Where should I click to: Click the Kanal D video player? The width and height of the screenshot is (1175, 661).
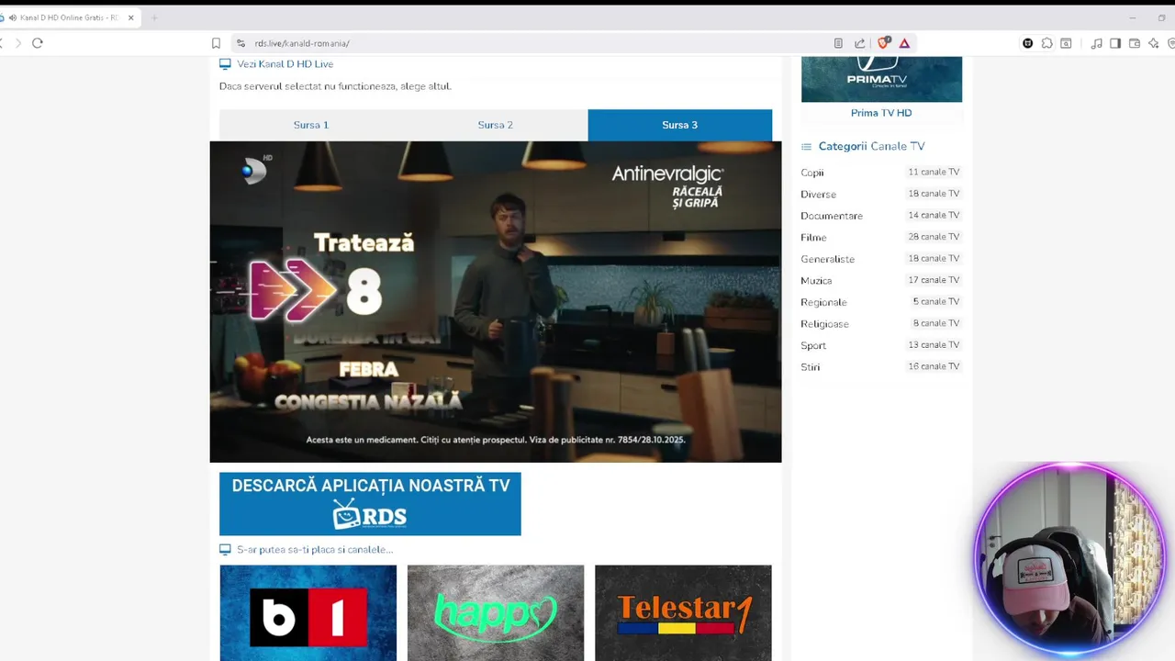[x=496, y=302]
